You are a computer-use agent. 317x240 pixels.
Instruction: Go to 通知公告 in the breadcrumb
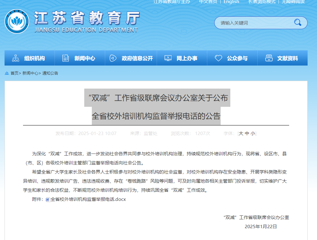pos(50,73)
